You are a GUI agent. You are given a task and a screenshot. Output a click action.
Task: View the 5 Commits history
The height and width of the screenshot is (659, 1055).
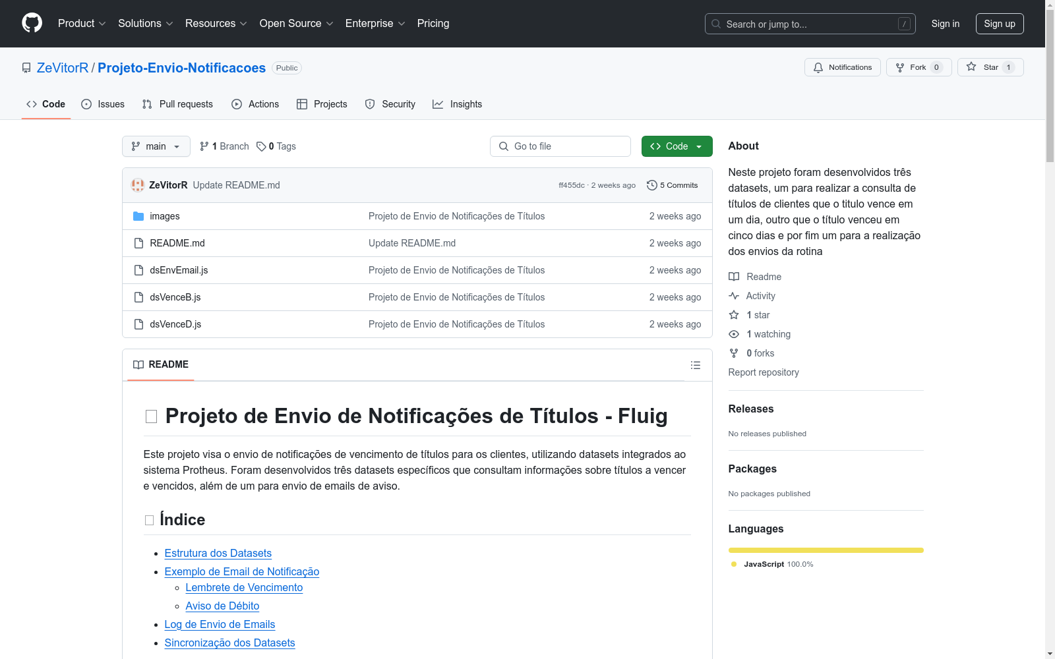point(673,185)
